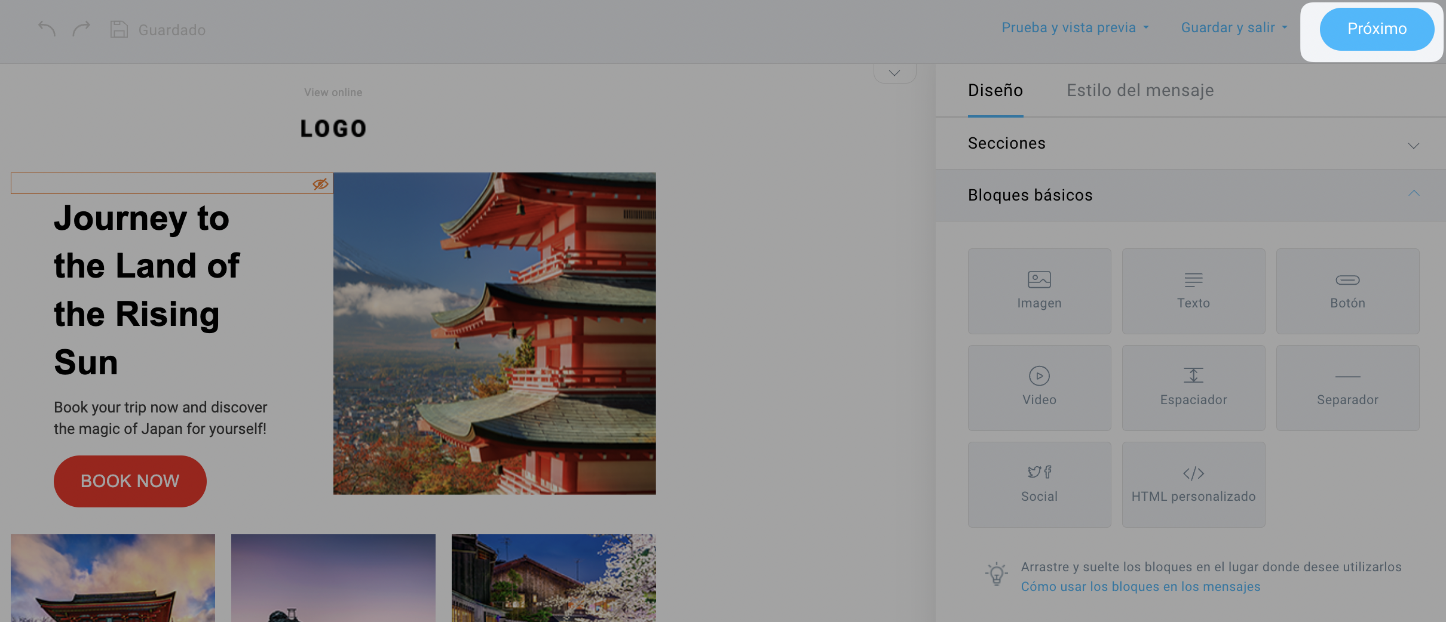The image size is (1446, 622).
Task: Click the Guardado status text
Action: [172, 30]
